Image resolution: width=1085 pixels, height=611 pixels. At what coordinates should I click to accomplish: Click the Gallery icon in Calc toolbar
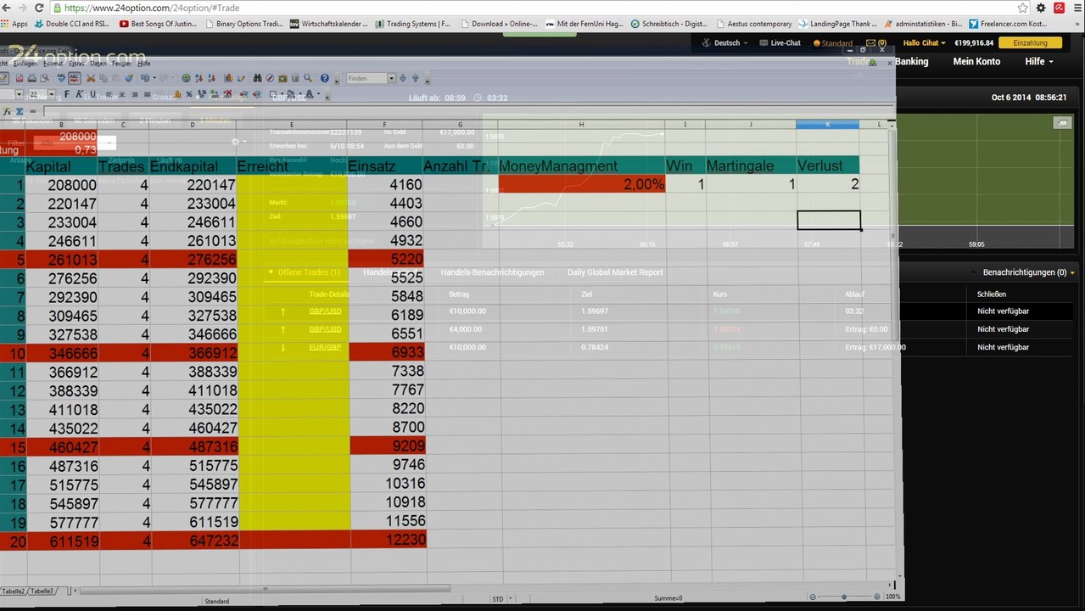click(282, 78)
